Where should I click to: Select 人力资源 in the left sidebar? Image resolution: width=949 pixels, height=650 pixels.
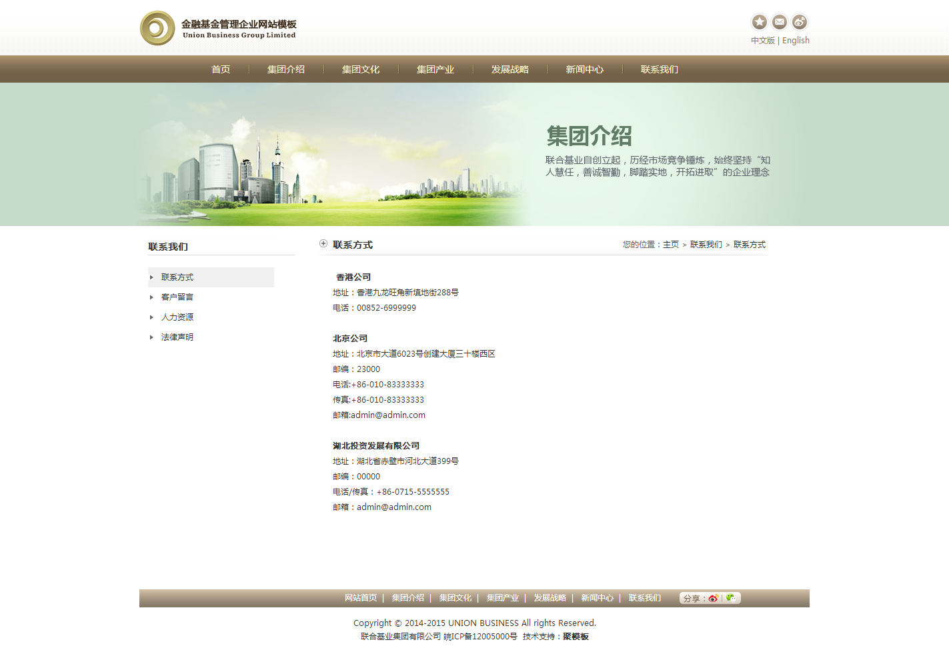[177, 317]
